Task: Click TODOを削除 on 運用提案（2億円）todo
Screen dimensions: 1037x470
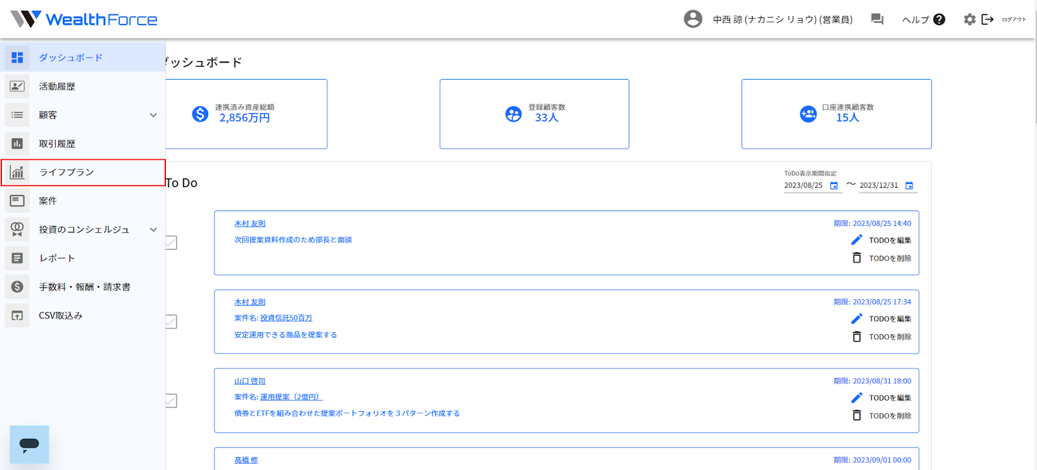Action: 890,416
